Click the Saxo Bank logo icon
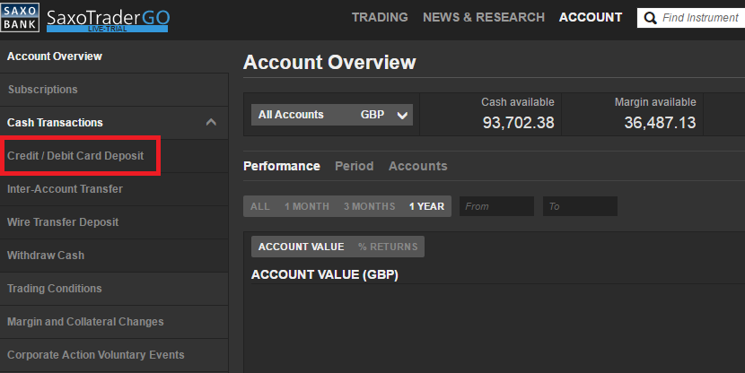 coord(20,18)
